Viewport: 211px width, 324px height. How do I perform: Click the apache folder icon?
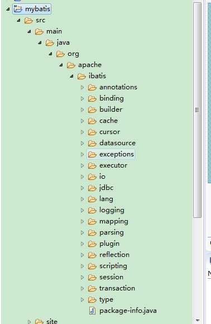(x=71, y=65)
